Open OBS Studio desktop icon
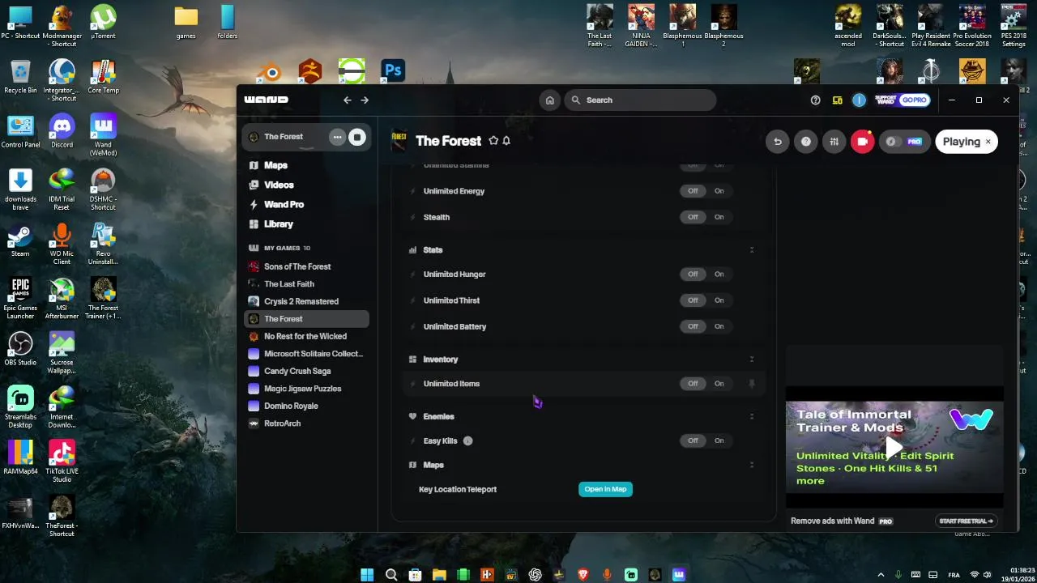The width and height of the screenshot is (1037, 583). (20, 349)
